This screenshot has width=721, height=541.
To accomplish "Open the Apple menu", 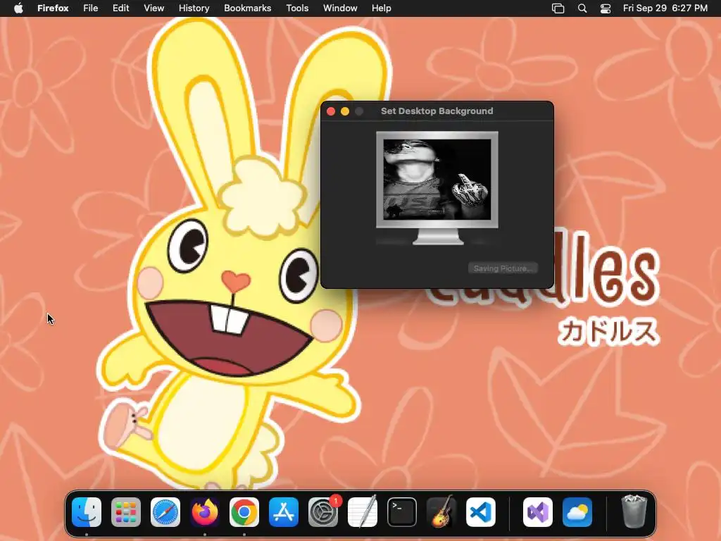I will click(x=18, y=8).
